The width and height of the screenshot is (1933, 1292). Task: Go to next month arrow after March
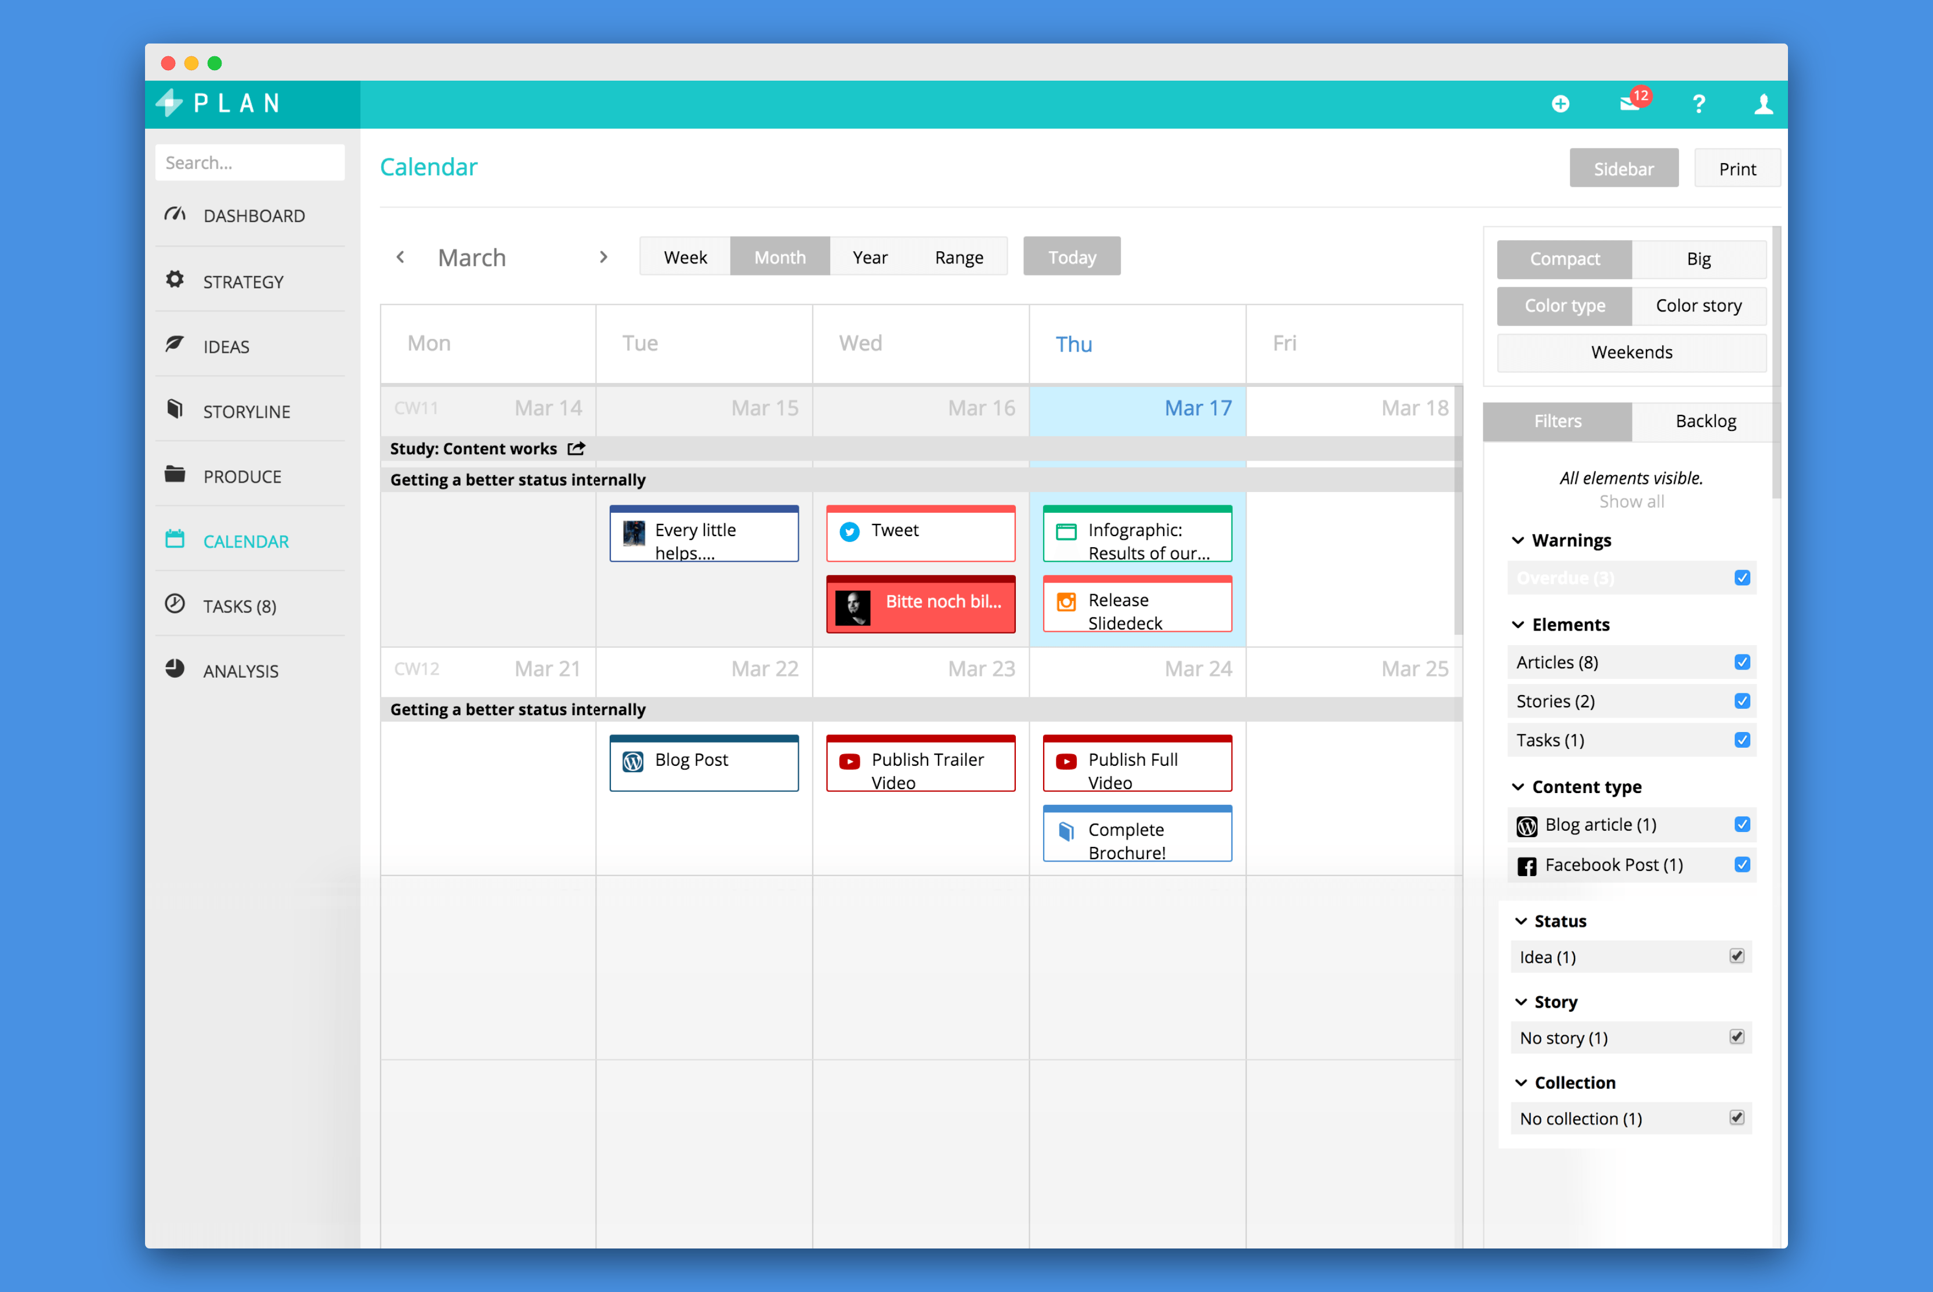[603, 257]
